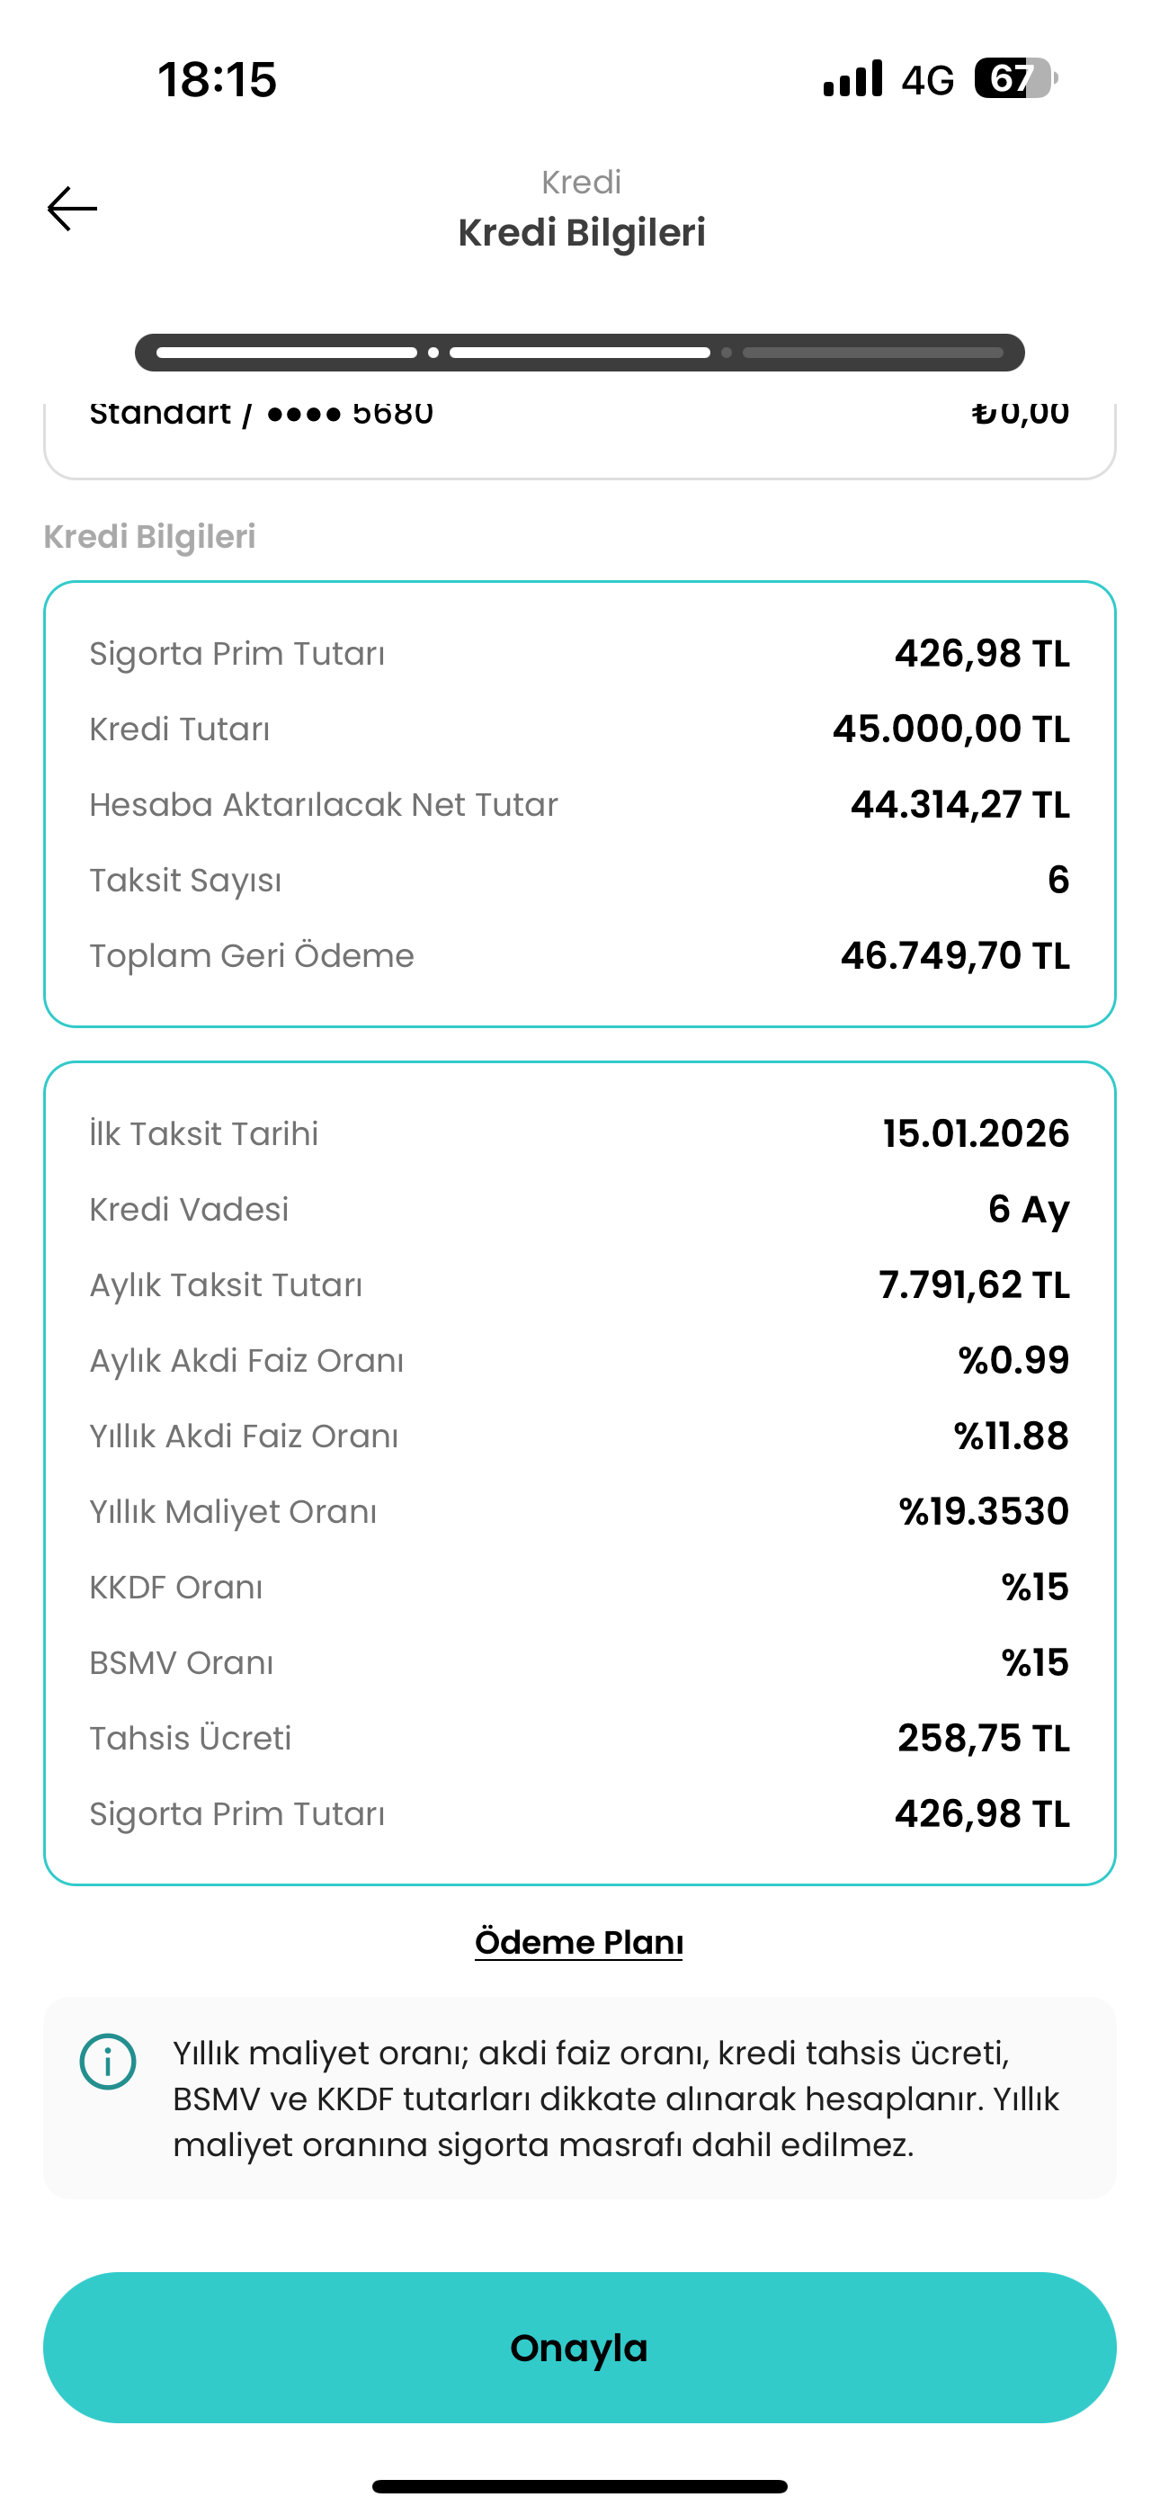
Task: Tap the 18:15 clock in status bar
Action: tap(217, 79)
